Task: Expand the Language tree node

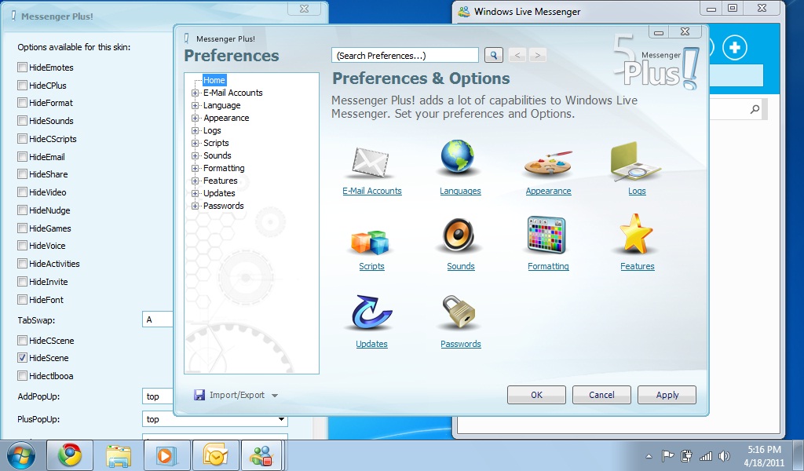Action: [195, 105]
